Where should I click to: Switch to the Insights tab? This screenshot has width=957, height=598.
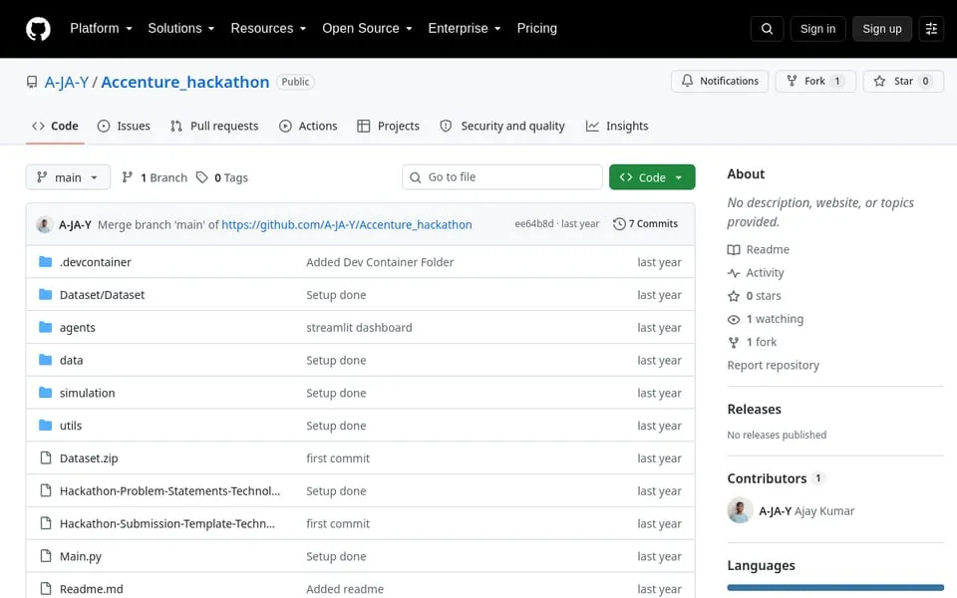click(x=617, y=126)
